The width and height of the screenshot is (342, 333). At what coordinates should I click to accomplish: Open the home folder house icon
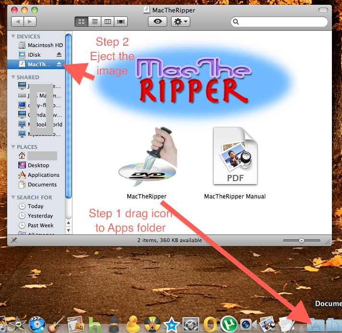point(22,156)
